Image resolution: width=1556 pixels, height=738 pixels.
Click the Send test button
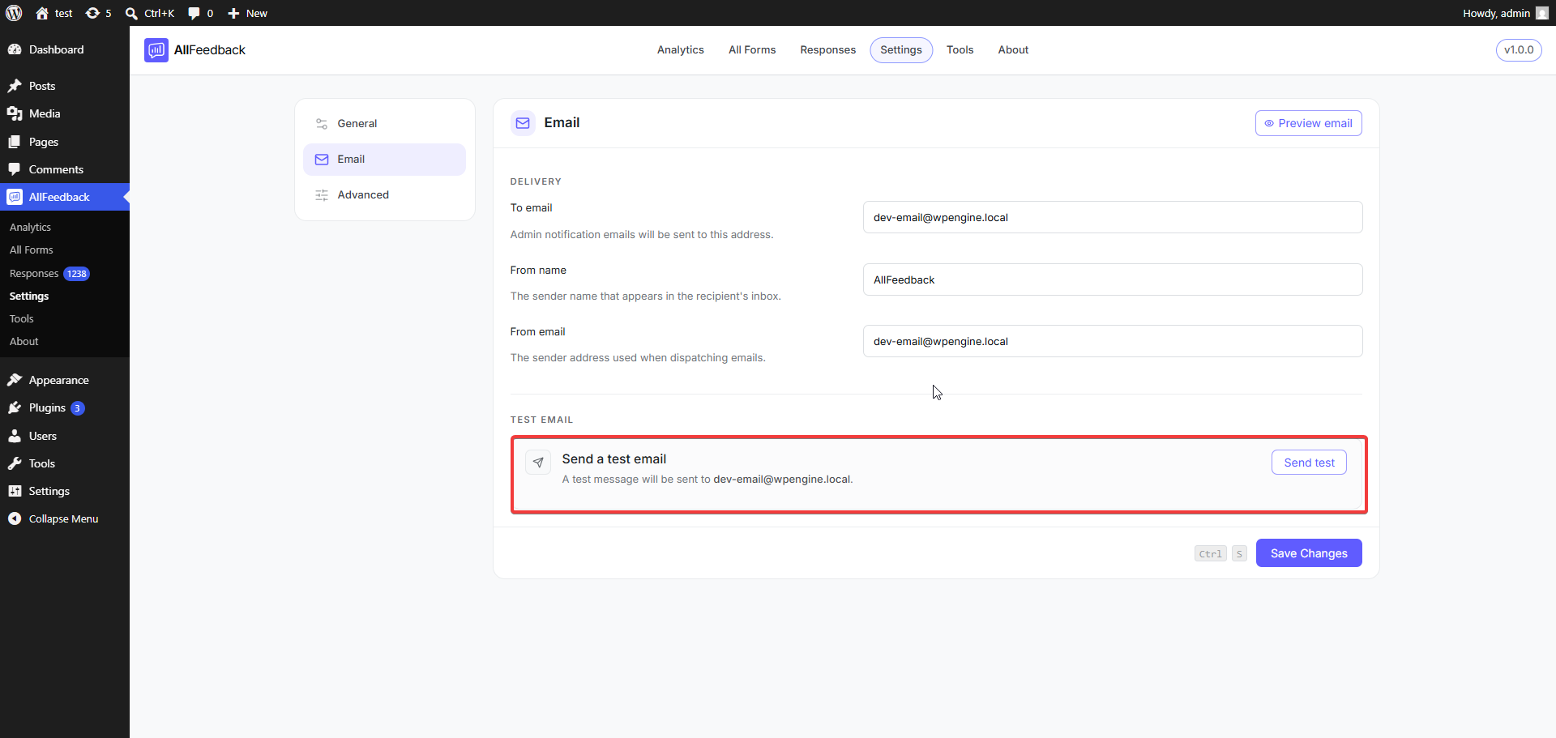tap(1309, 463)
